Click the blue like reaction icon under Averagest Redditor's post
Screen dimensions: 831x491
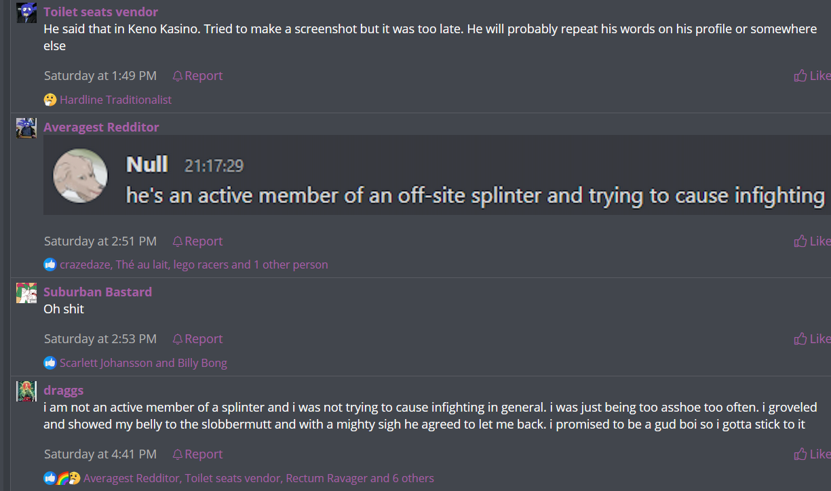pos(50,264)
